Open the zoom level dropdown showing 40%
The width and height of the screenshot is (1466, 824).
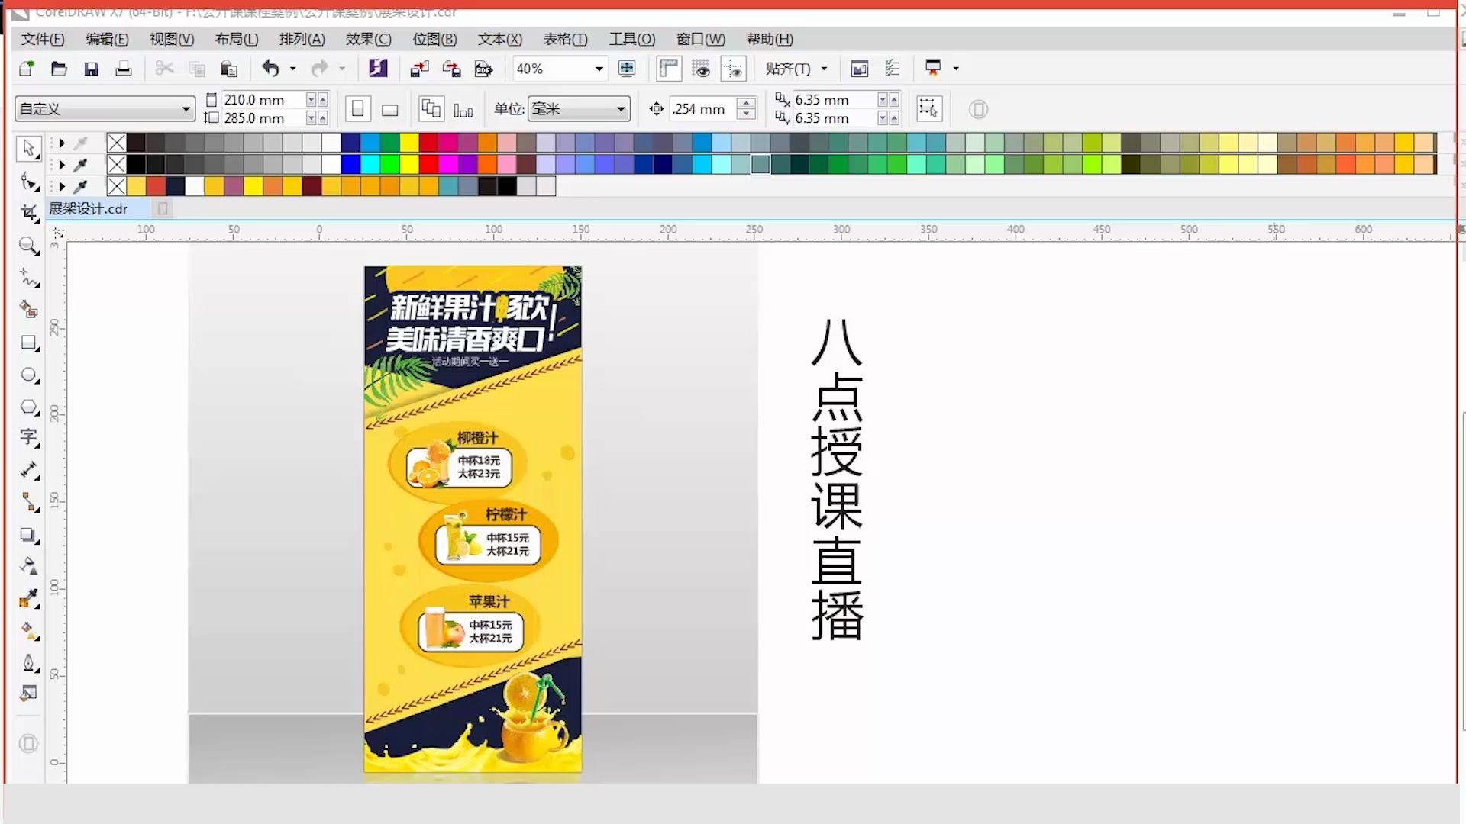(x=599, y=69)
